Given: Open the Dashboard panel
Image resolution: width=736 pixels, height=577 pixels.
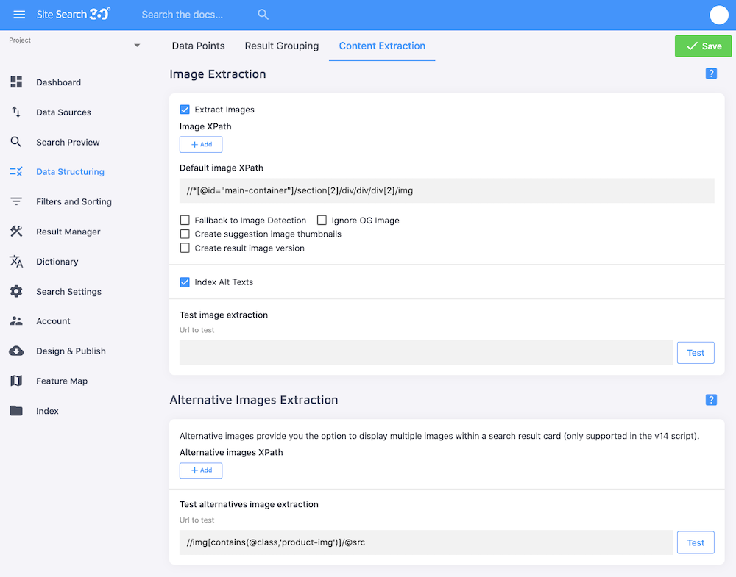Looking at the screenshot, I should [58, 82].
